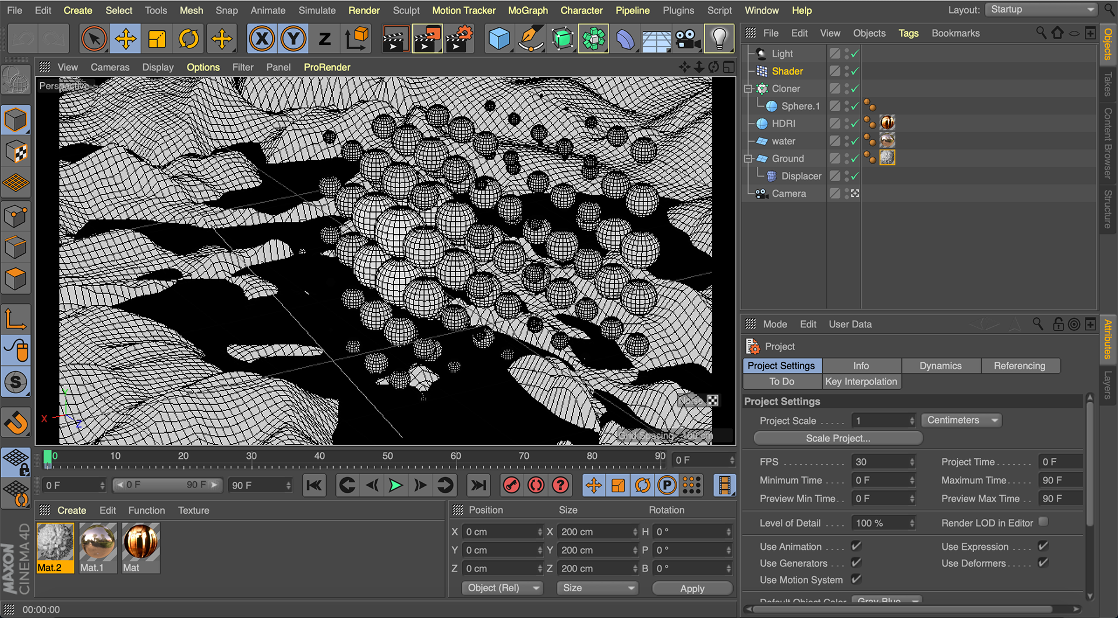The image size is (1118, 618).
Task: Switch to the Dynamics tab
Action: 940,366
